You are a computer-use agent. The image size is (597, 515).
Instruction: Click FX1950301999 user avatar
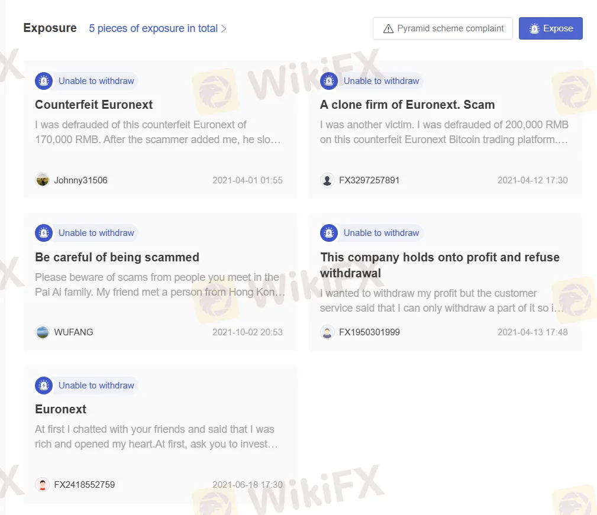327,332
